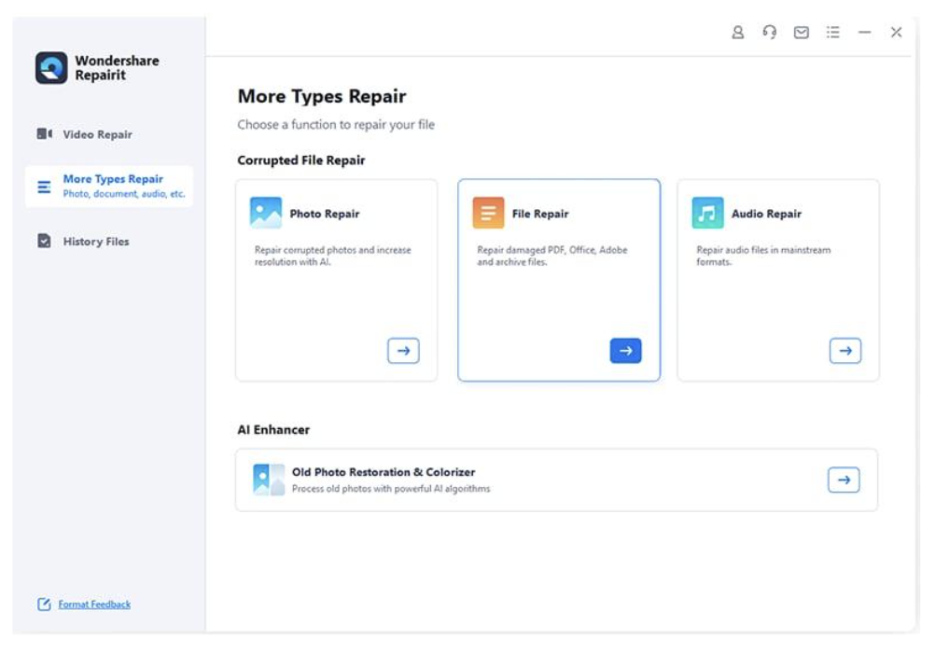Close the Repairit window

[x=896, y=33]
